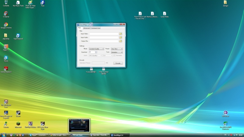
Task: Switch to Google Chrome taskbar button
Action: point(59,135)
